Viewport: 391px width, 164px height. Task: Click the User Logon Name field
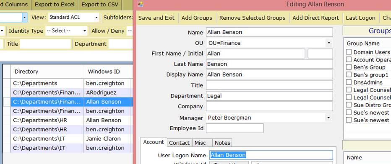271,155
